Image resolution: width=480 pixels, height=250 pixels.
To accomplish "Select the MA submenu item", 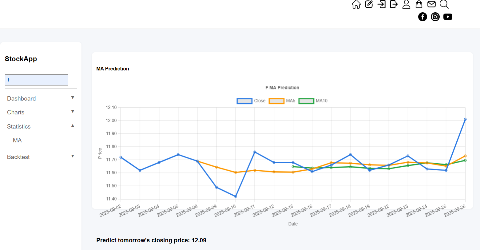I will click(x=17, y=141).
